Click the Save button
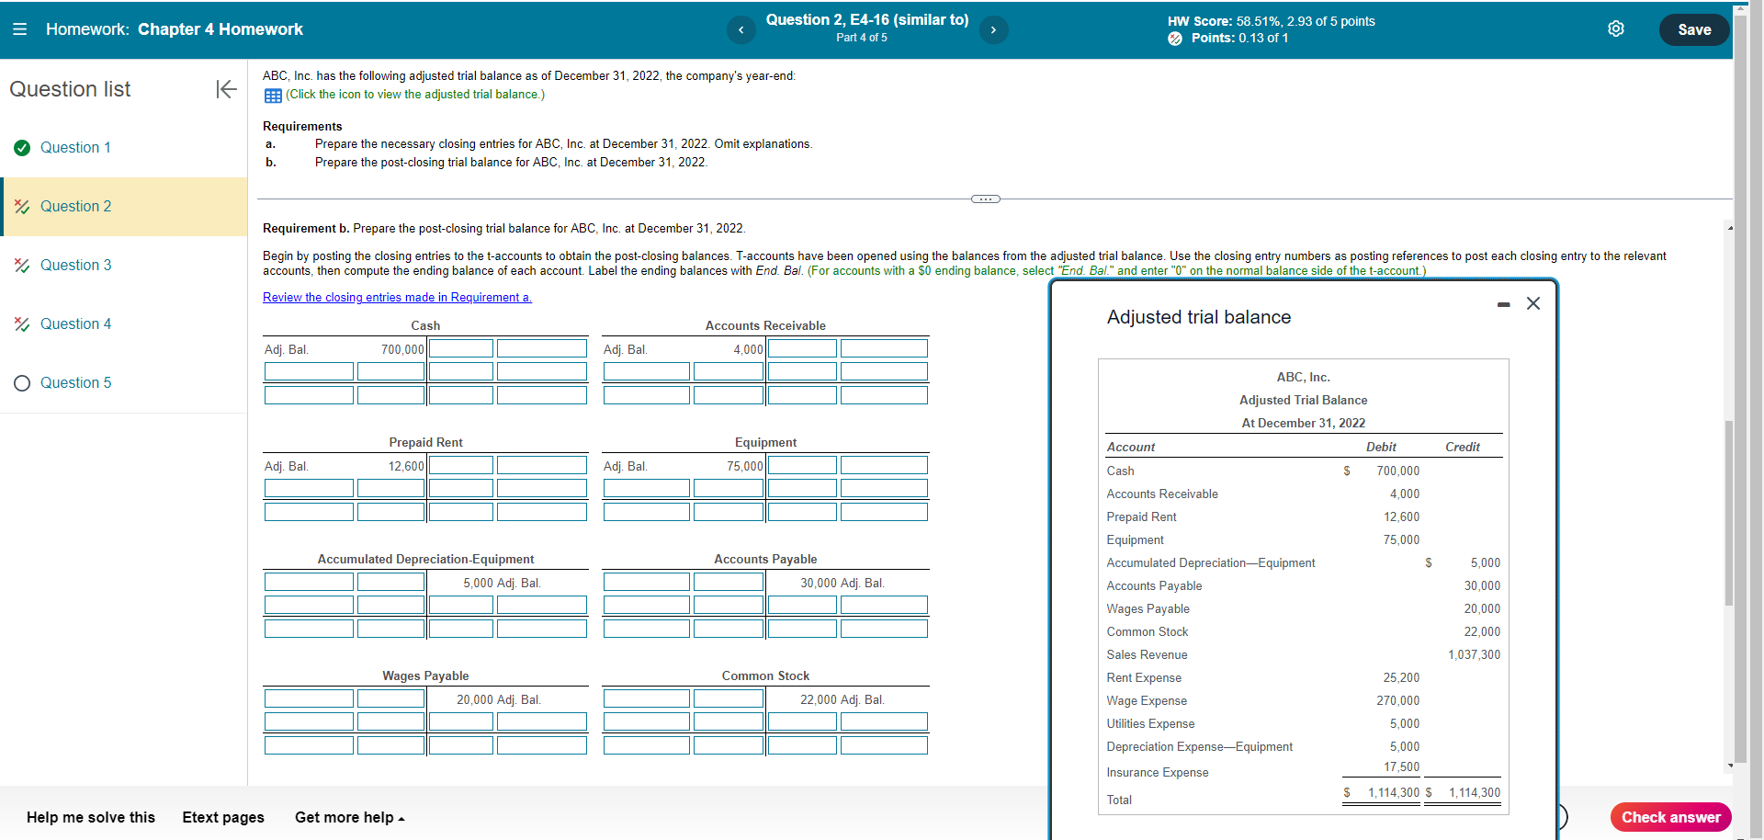 (1694, 29)
